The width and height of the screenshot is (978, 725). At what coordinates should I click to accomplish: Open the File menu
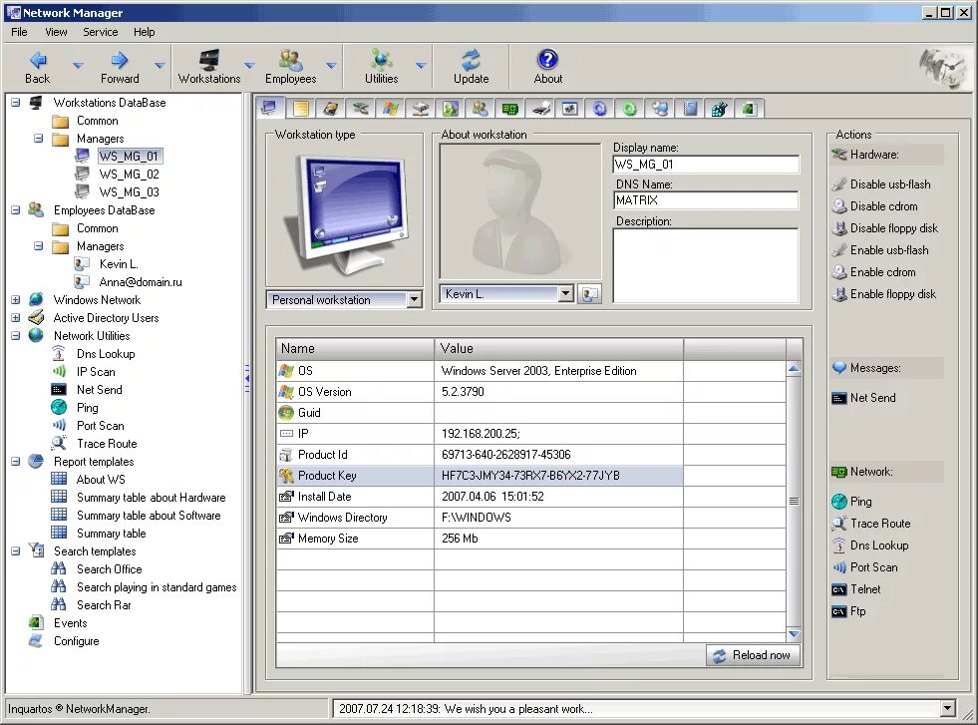coord(19,32)
